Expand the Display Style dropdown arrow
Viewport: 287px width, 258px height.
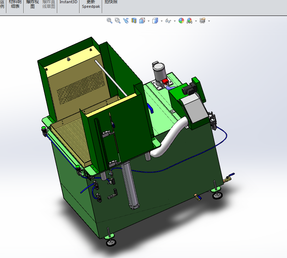click(162, 21)
